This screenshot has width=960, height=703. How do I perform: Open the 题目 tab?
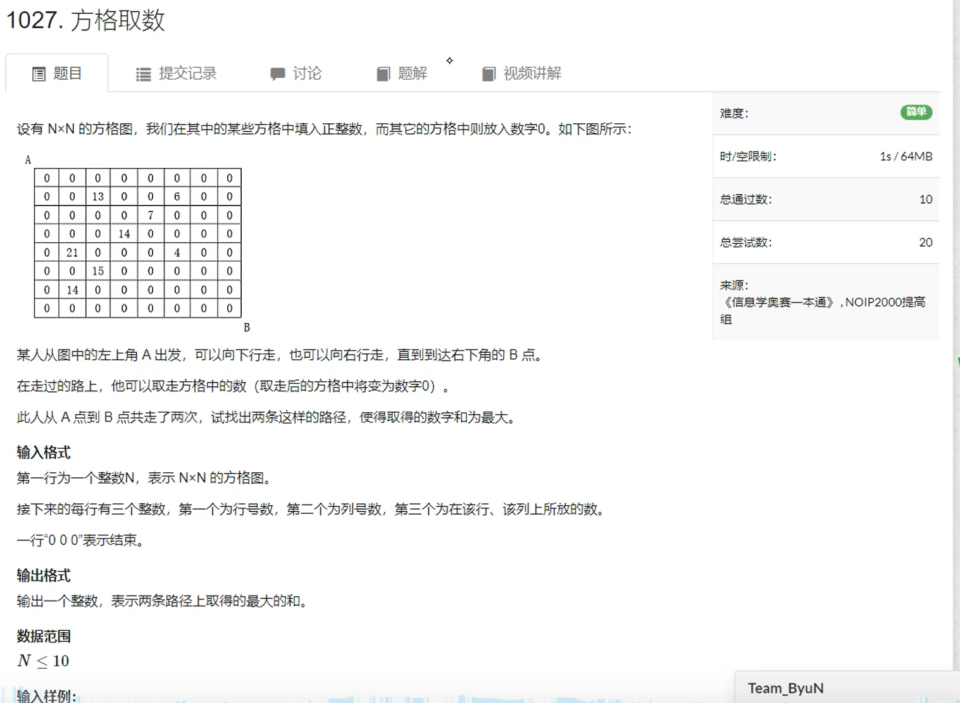pyautogui.click(x=57, y=73)
